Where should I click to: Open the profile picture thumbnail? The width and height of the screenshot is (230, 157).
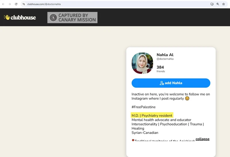point(142,63)
